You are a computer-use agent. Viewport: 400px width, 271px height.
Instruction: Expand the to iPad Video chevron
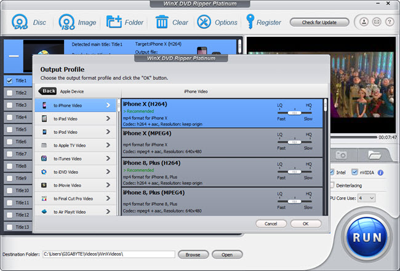[108, 119]
